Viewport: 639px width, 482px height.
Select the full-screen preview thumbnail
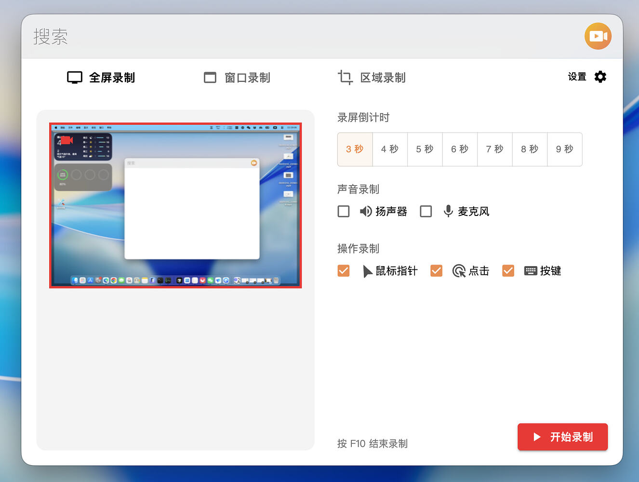coord(175,205)
